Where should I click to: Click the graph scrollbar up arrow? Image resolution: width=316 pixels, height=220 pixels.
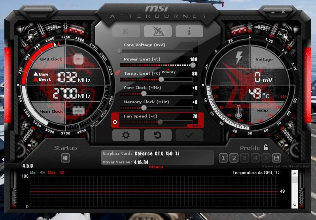click(295, 173)
